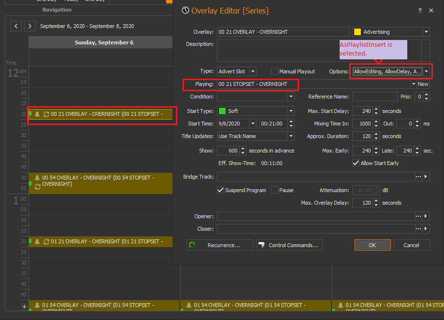Click the Bridge Track path field
Viewport: 444px width, 320px height.
tap(315, 177)
